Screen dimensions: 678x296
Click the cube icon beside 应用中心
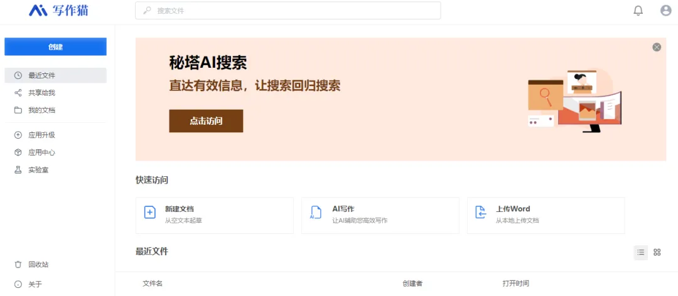pyautogui.click(x=18, y=152)
